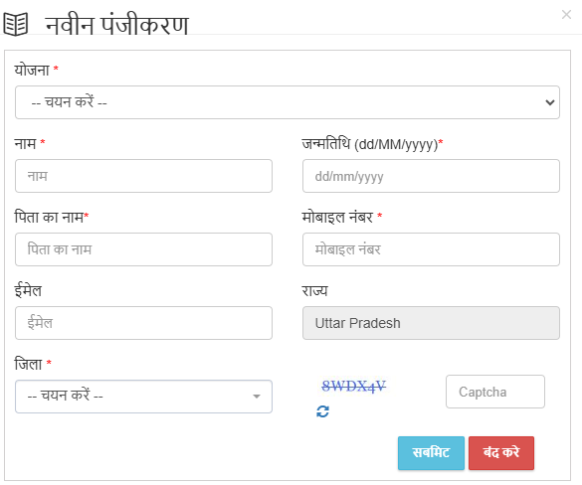Image resolution: width=582 pixels, height=485 pixels.
Task: Submit the form with सबमिट button
Action: point(431,453)
